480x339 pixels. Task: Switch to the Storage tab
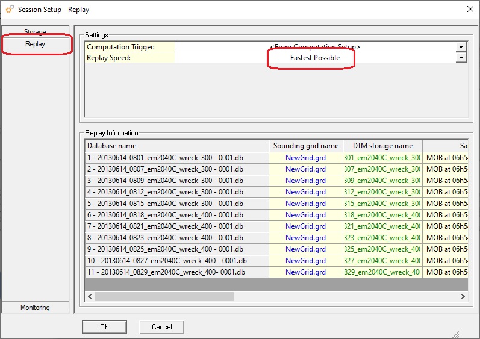click(35, 31)
